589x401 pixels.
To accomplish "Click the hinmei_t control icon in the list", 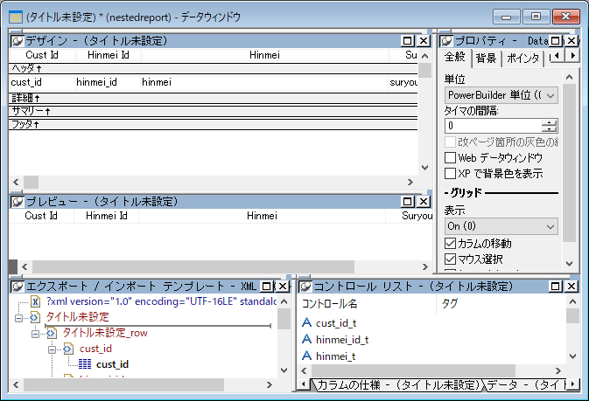I will (x=306, y=356).
